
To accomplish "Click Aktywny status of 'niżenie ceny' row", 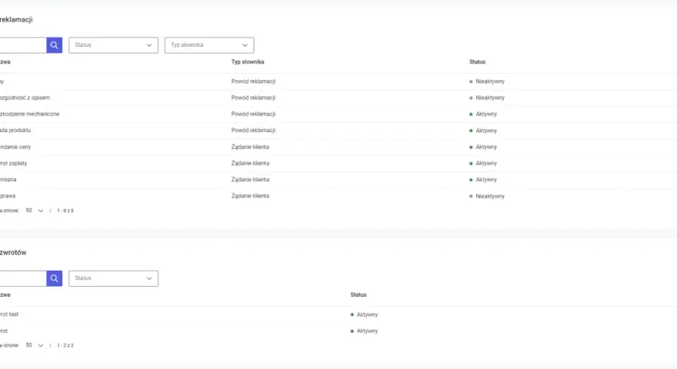I will [x=483, y=147].
